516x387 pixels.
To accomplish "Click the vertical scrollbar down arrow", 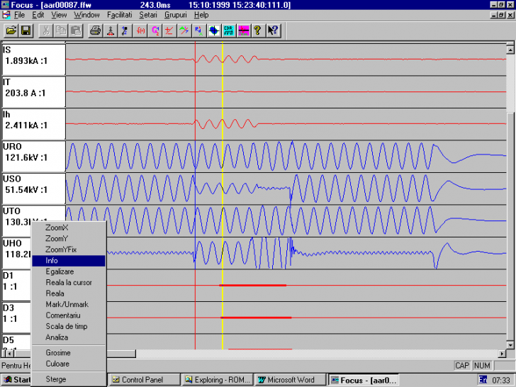I will (x=511, y=344).
